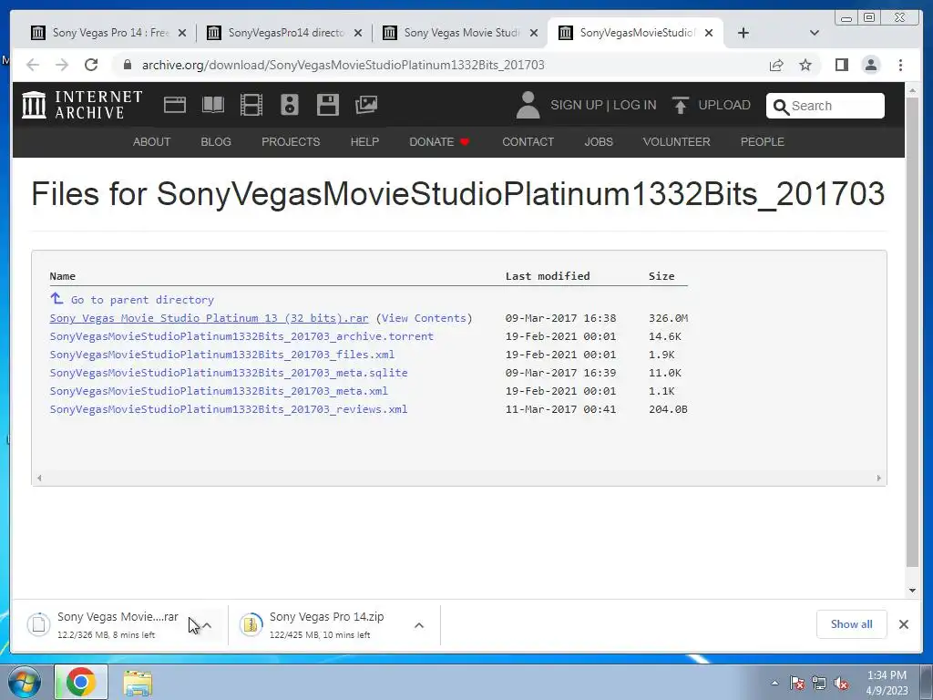This screenshot has height=700, width=933.
Task: Click the UPLOAD link text
Action: [x=724, y=105]
